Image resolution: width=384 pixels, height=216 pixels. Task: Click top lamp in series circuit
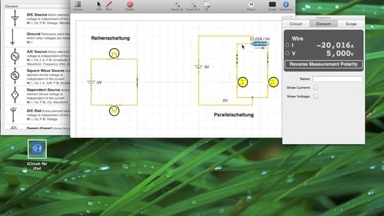[x=114, y=53]
